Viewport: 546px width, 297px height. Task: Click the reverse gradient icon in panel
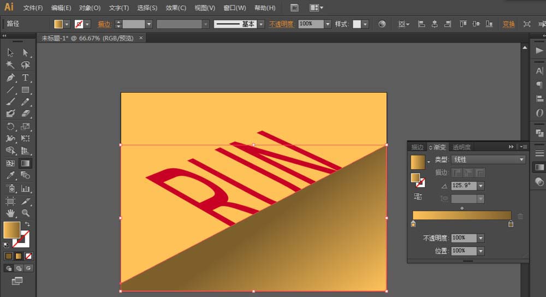click(418, 197)
